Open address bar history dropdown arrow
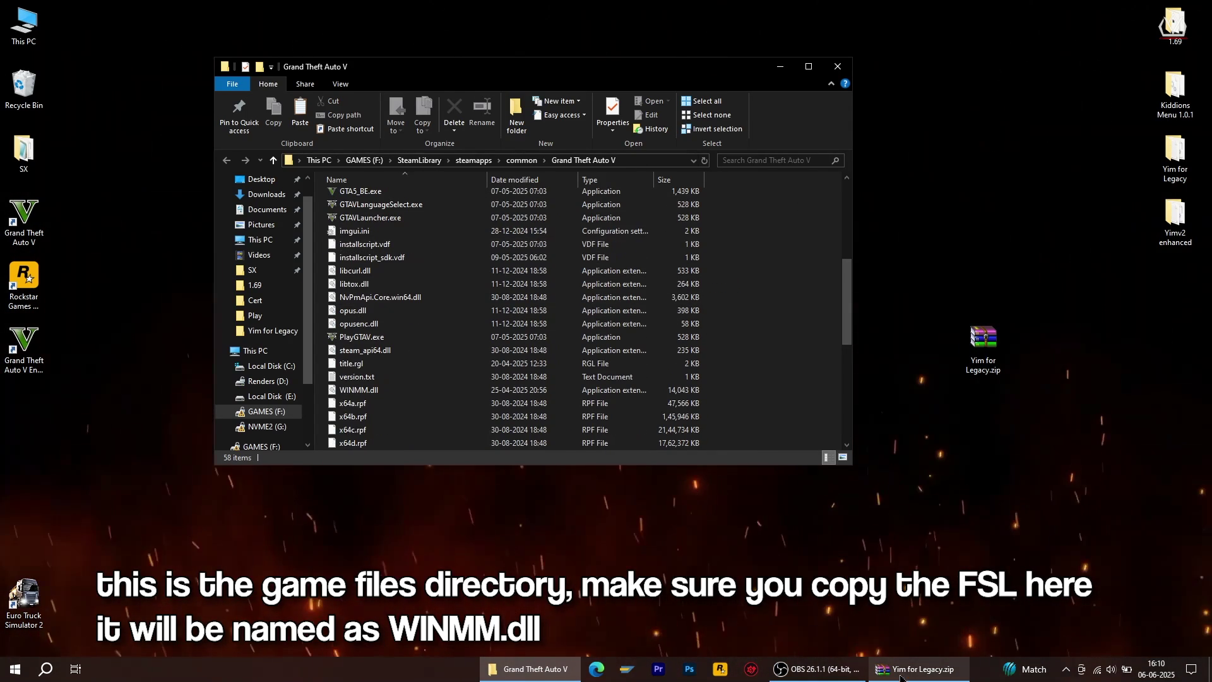 693,160
